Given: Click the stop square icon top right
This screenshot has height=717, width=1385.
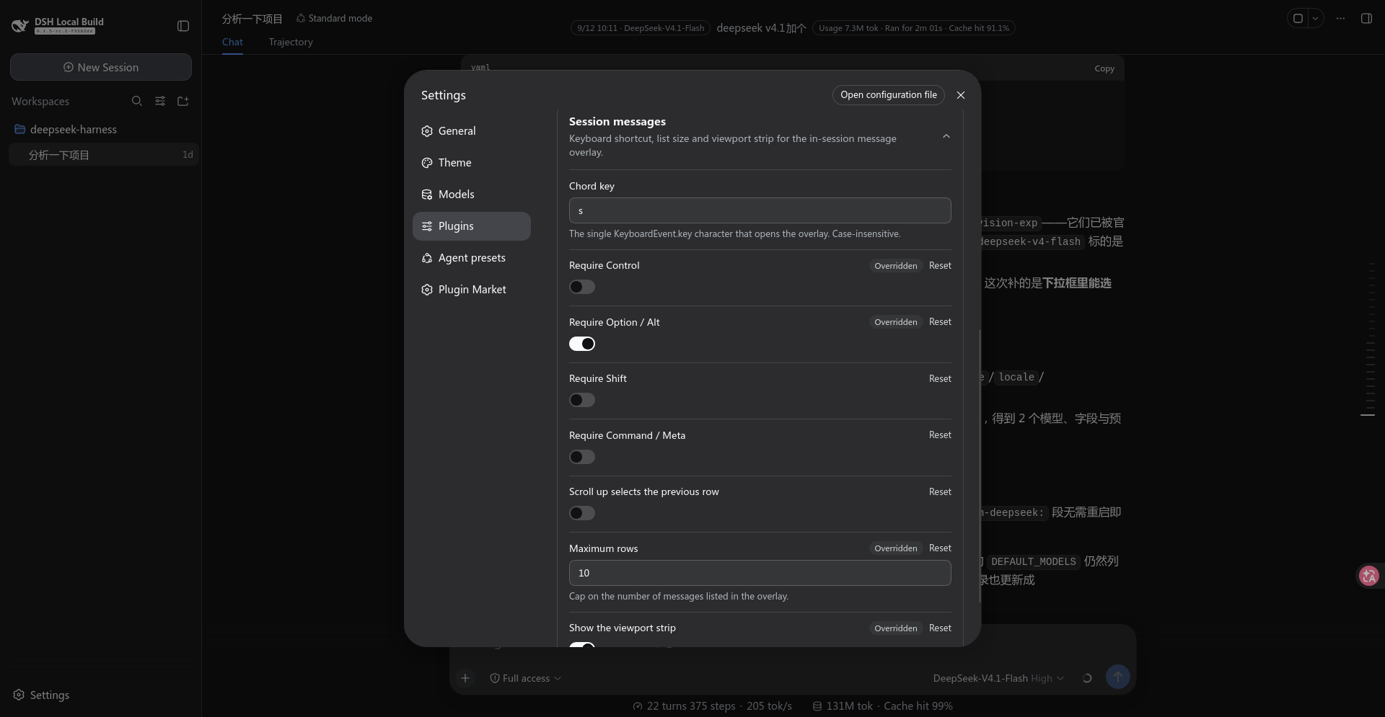Looking at the screenshot, I should [1298, 19].
